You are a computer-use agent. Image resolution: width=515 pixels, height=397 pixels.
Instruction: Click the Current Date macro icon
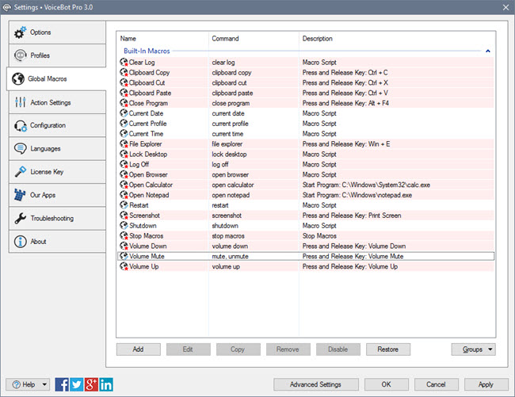point(124,113)
